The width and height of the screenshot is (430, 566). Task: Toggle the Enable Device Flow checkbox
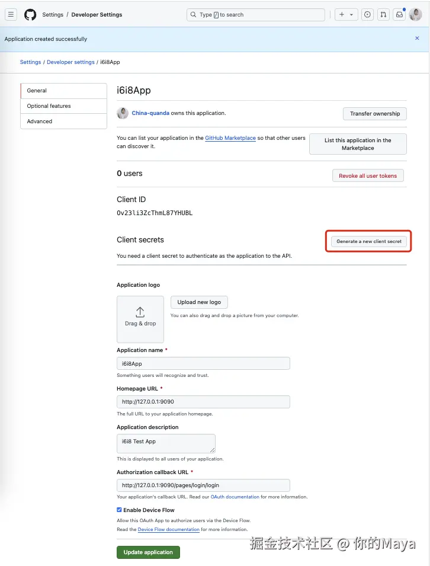(x=120, y=510)
